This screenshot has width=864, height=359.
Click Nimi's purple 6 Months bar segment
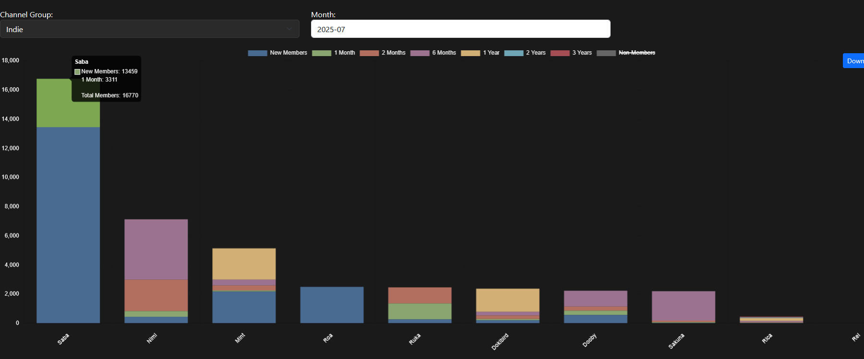pyautogui.click(x=156, y=249)
